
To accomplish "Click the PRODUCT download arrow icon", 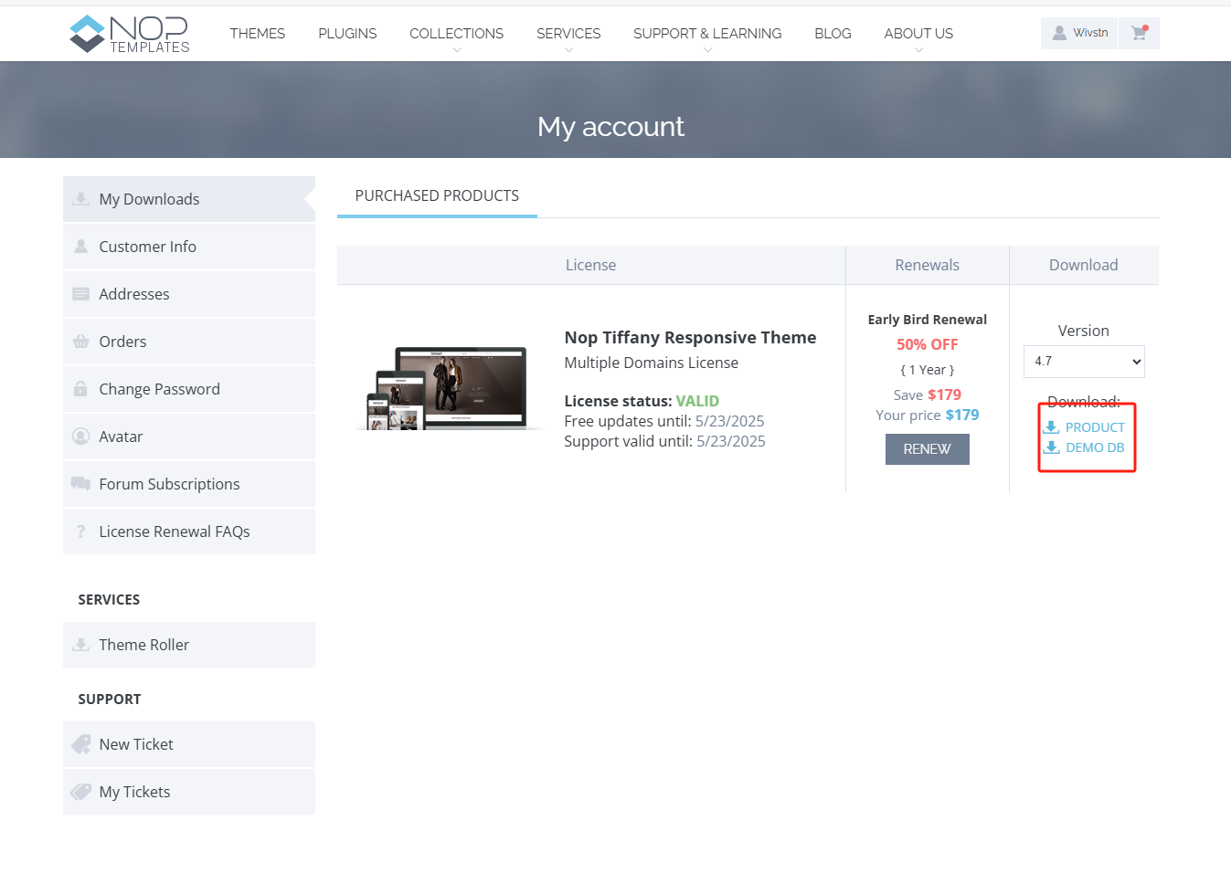I will point(1052,427).
